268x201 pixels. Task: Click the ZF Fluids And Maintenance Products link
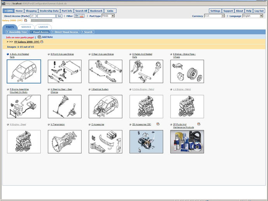tap(183, 126)
